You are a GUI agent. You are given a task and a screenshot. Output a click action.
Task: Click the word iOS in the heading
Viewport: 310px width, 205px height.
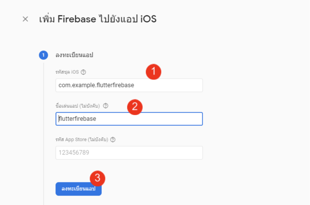point(148,19)
